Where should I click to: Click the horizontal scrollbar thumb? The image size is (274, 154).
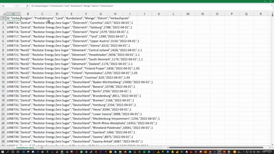point(216,148)
